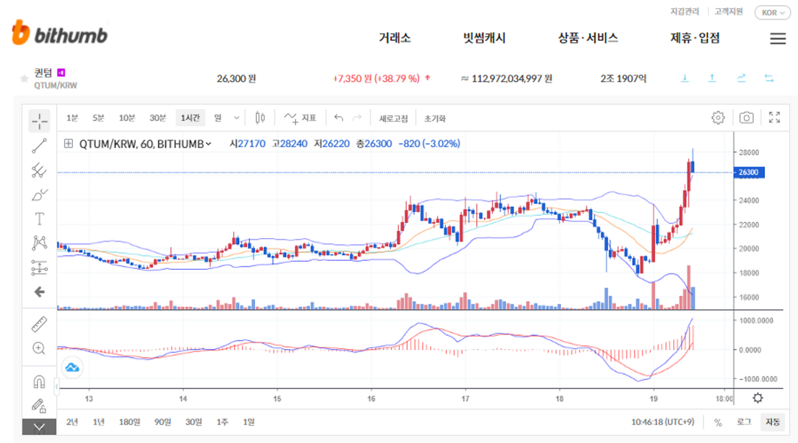
Task: Take a chart snapshot with camera icon
Action: tap(746, 117)
